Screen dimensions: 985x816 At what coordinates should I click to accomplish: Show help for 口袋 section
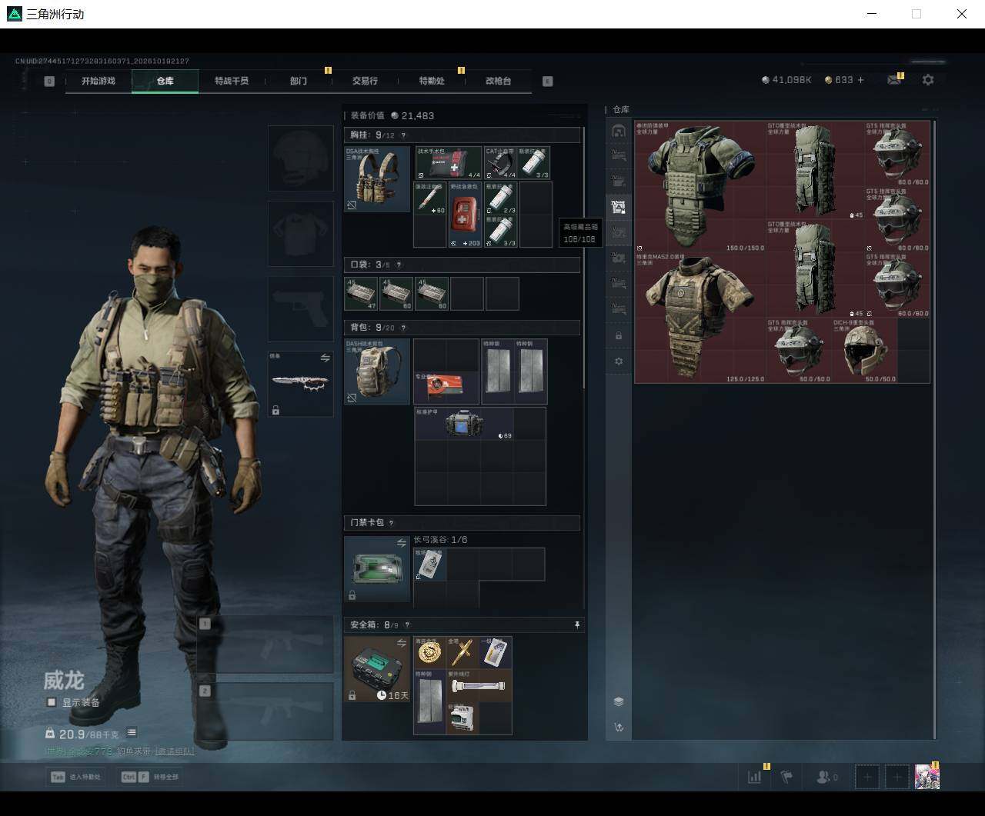point(399,265)
